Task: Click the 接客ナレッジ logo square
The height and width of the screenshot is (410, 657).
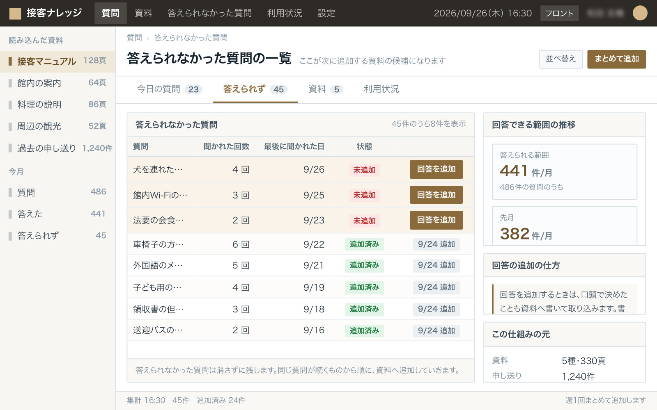Action: [15, 14]
